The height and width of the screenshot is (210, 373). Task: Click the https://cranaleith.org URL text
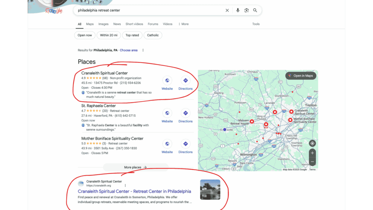coord(98,186)
